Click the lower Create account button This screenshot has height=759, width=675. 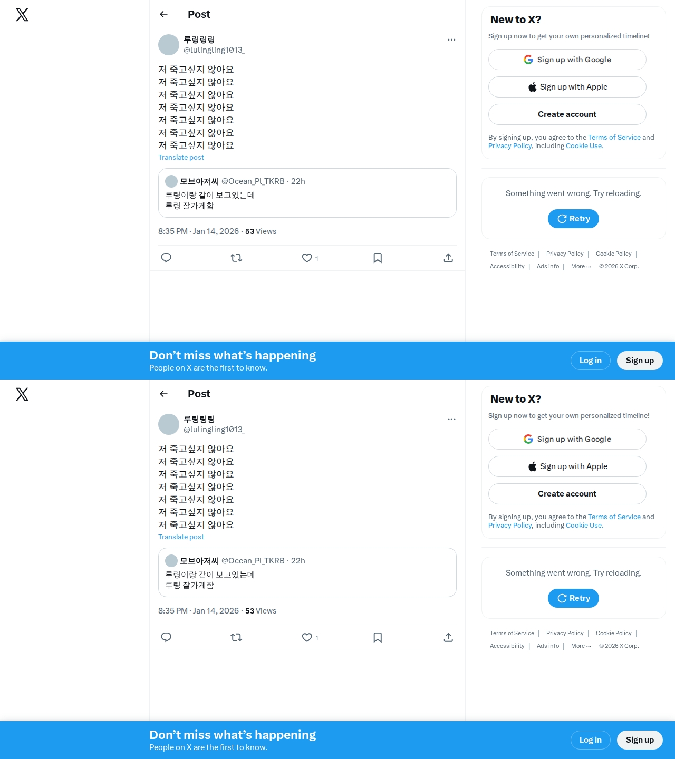point(567,494)
